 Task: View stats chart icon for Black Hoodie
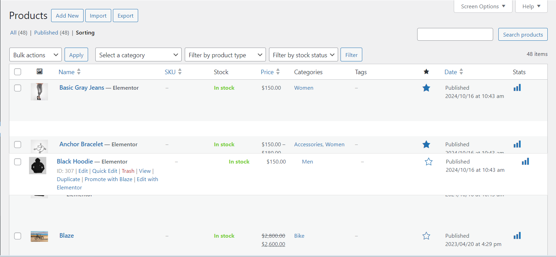(525, 162)
